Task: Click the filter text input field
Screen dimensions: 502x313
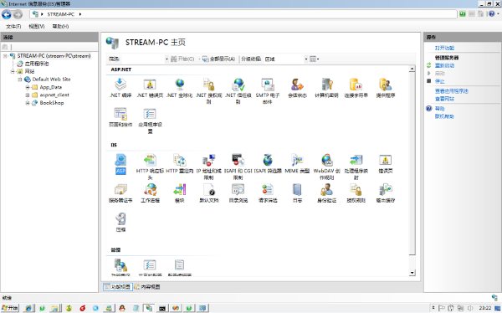Action: coord(142,59)
